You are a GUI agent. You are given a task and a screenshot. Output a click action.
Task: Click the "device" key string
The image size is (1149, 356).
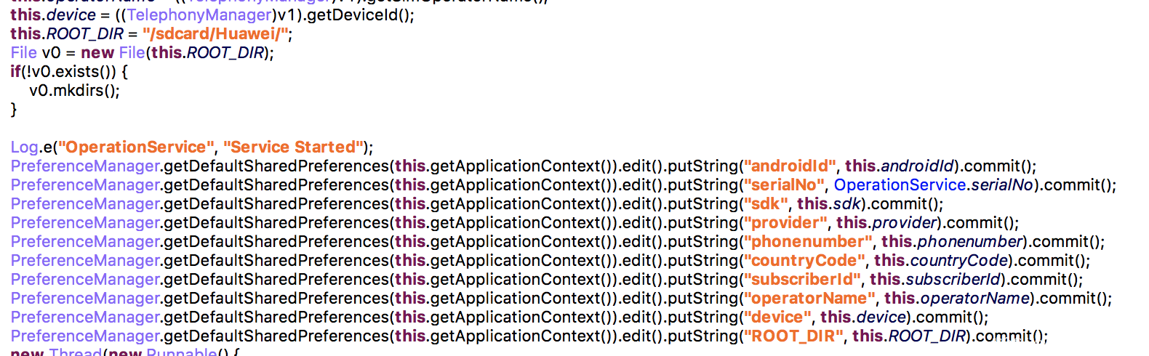pyautogui.click(x=777, y=317)
